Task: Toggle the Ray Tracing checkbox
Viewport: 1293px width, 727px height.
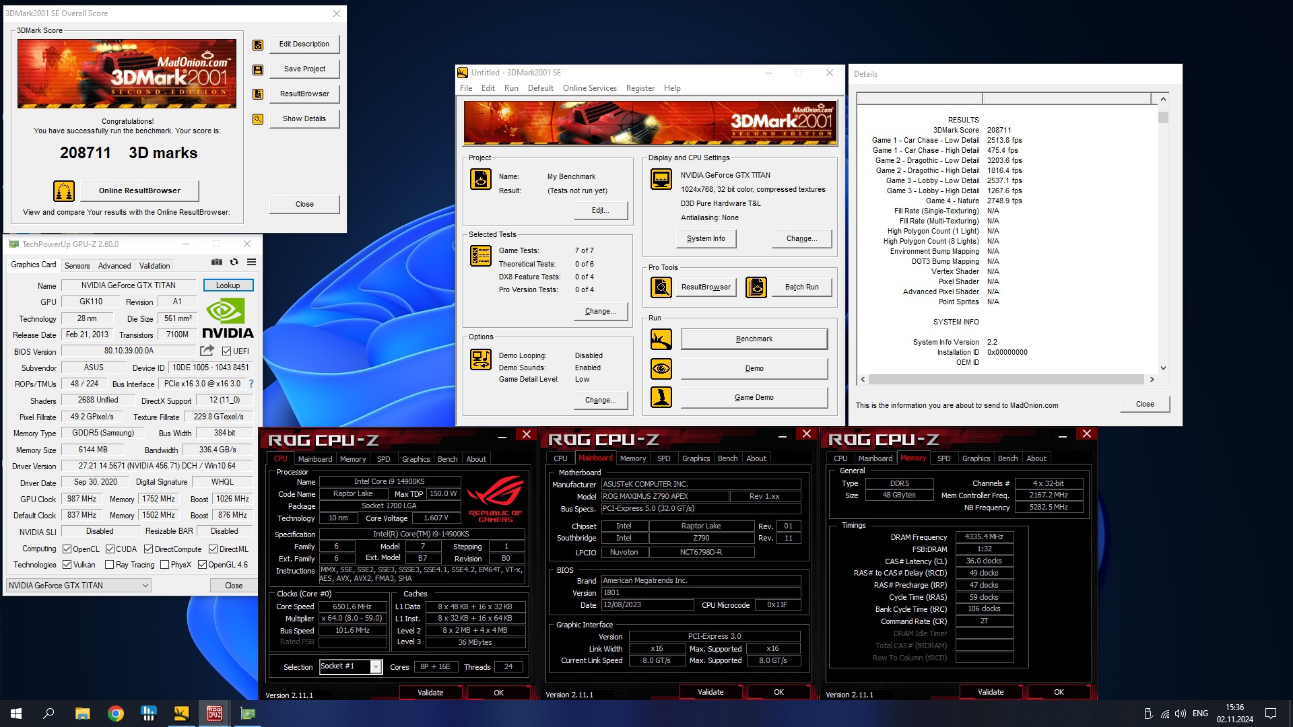Action: pyautogui.click(x=109, y=565)
